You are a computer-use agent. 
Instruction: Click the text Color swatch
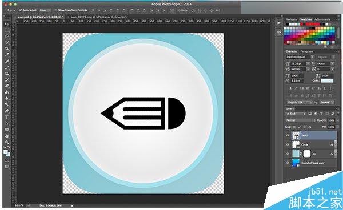(x=327, y=81)
